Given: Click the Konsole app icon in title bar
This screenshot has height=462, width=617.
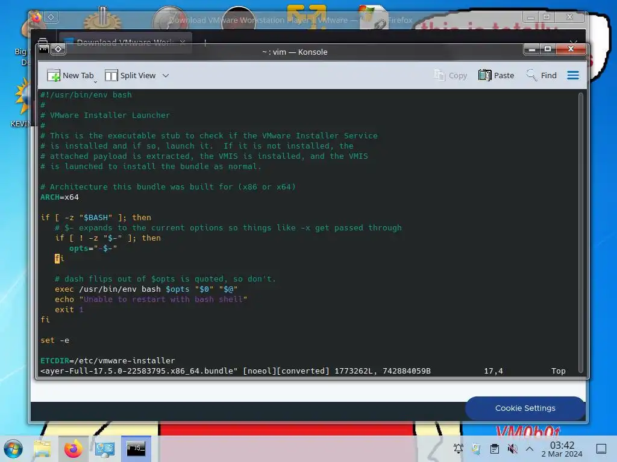Looking at the screenshot, I should coord(43,49).
